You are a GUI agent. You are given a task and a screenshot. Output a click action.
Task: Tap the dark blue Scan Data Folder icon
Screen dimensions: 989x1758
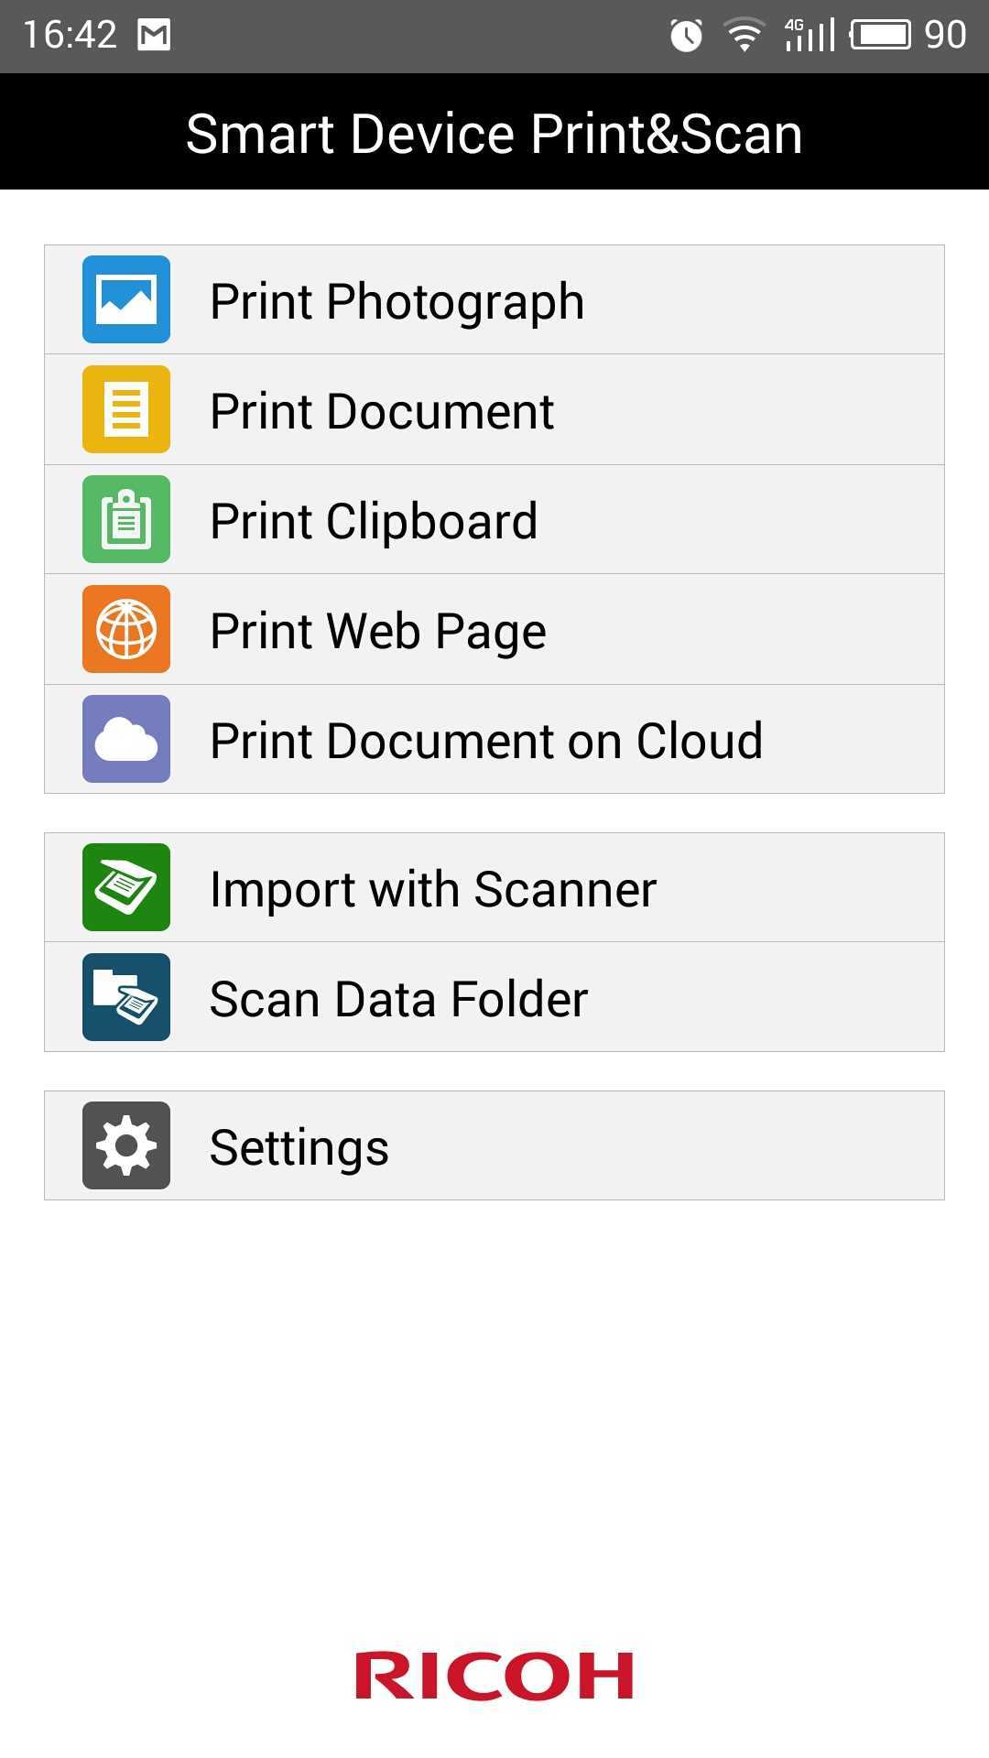coord(126,997)
